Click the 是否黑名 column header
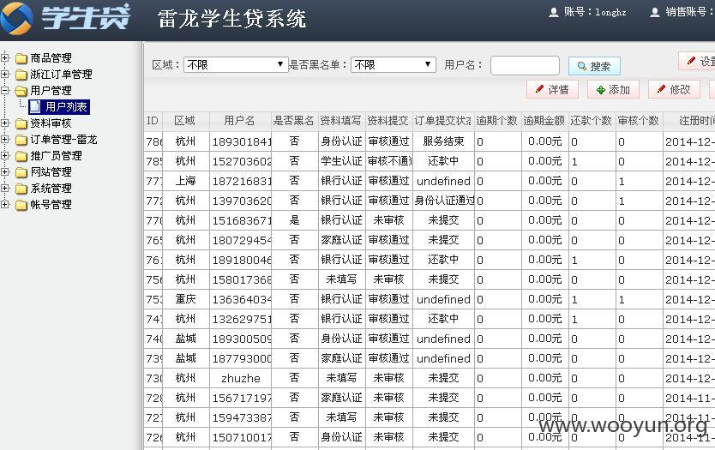This screenshot has width=715, height=450. [295, 121]
